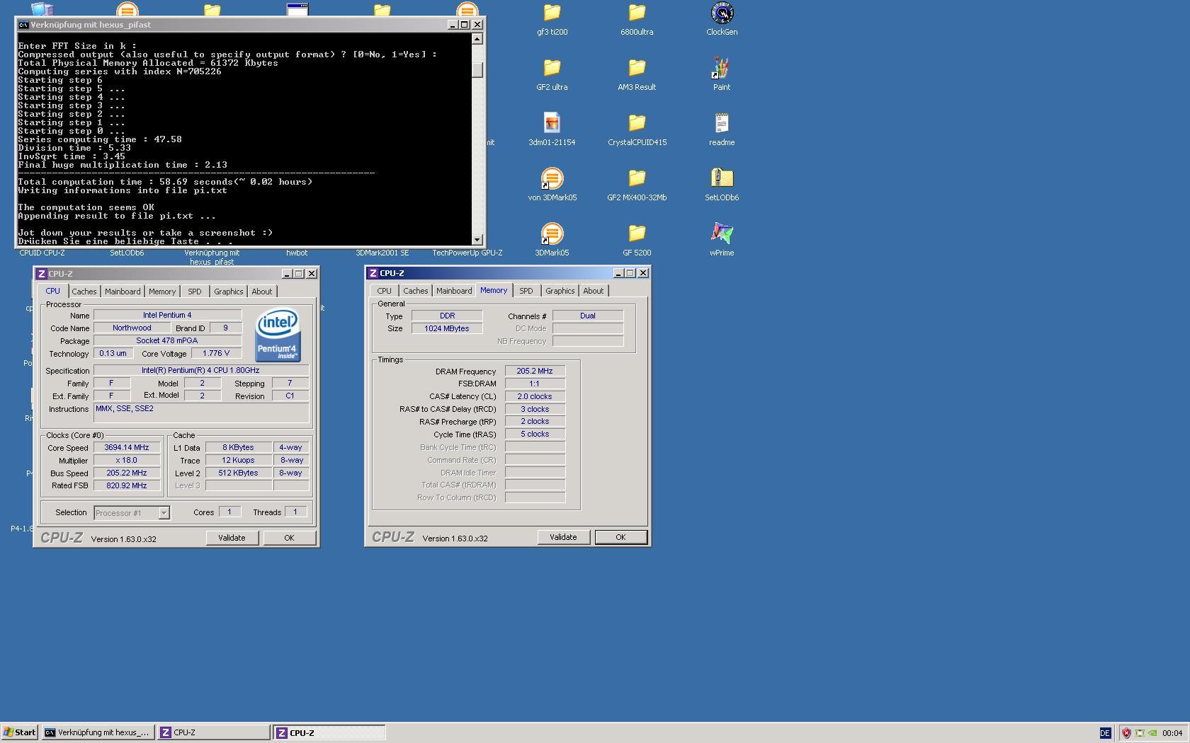The height and width of the screenshot is (743, 1190).
Task: Open Graphics tab in left CPU-Z window
Action: (228, 292)
